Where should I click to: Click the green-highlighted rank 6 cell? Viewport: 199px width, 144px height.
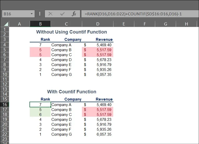click(40, 115)
